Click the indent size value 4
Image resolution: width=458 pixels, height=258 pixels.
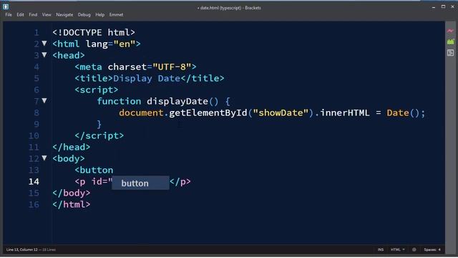click(439, 249)
